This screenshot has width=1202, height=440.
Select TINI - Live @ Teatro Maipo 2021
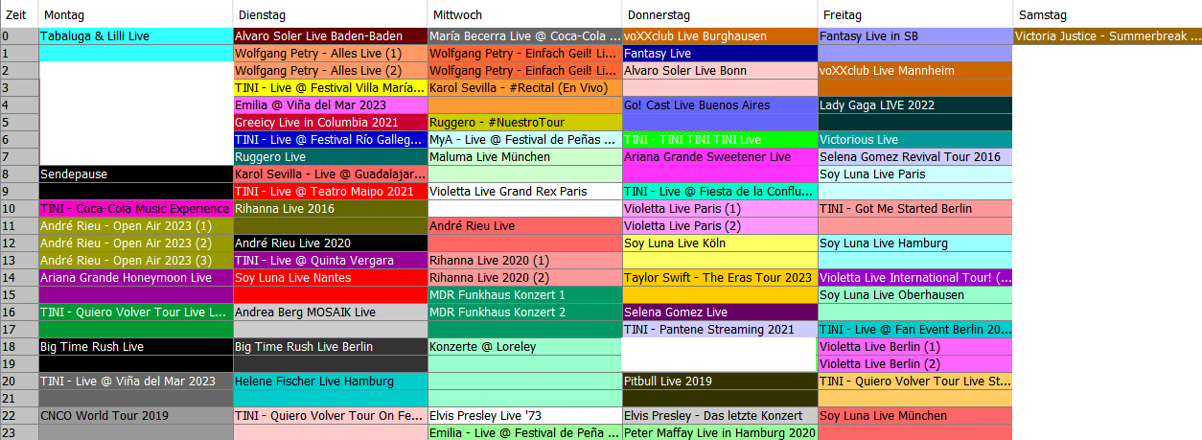pyautogui.click(x=330, y=192)
